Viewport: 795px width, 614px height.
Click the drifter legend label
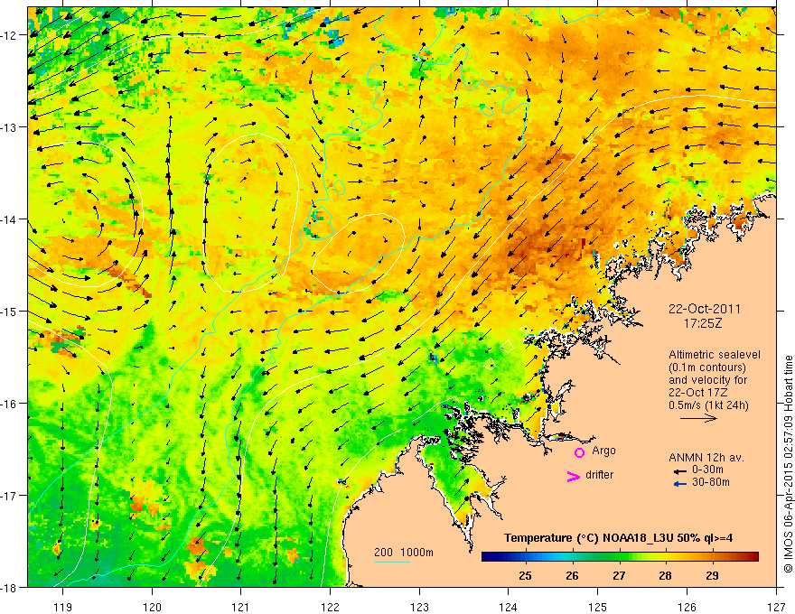click(599, 475)
